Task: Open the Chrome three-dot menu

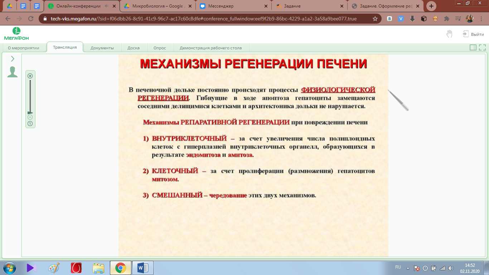Action: (481, 19)
